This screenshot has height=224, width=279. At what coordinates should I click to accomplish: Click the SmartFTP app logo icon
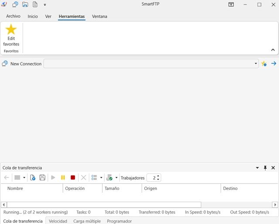(x=4, y=4)
